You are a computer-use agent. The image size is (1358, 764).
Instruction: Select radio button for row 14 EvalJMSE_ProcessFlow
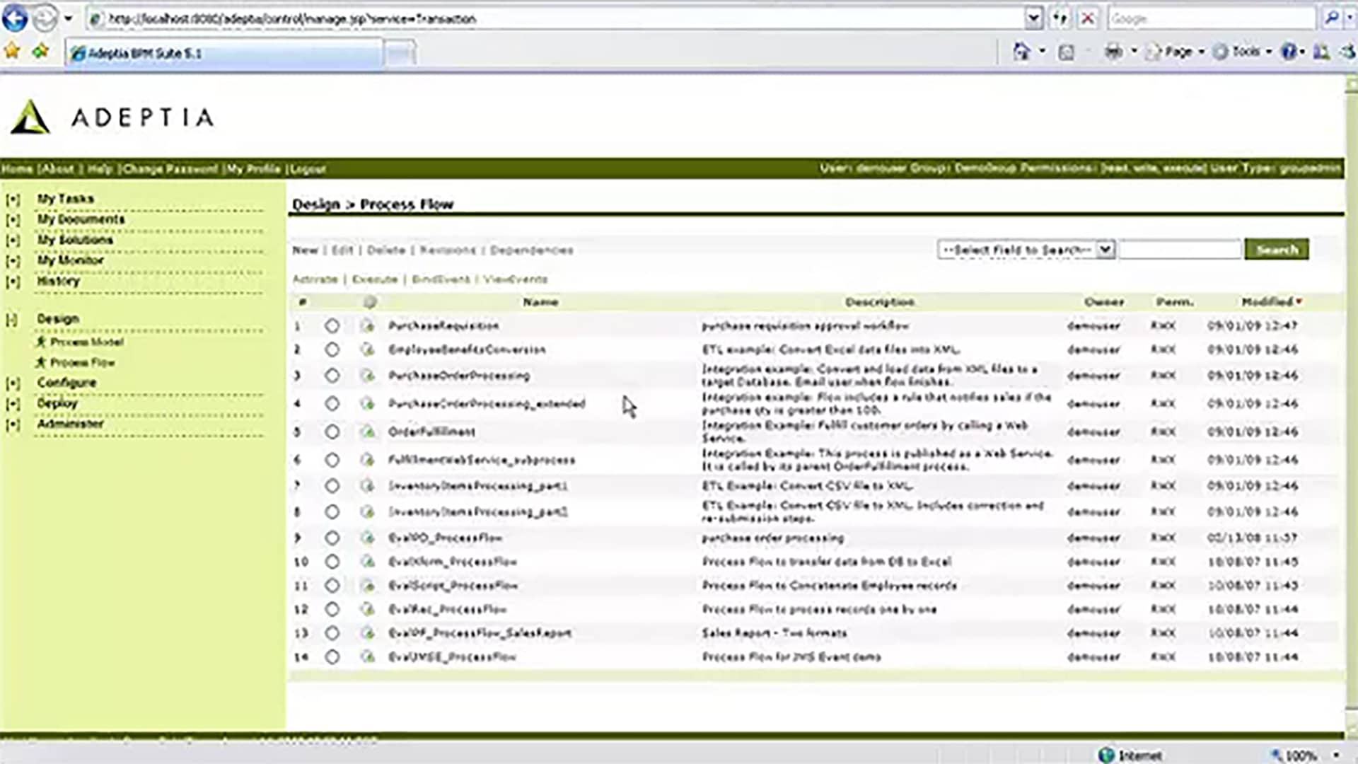coord(332,657)
